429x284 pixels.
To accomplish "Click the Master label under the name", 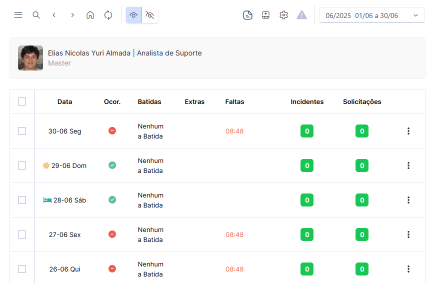I will click(59, 63).
